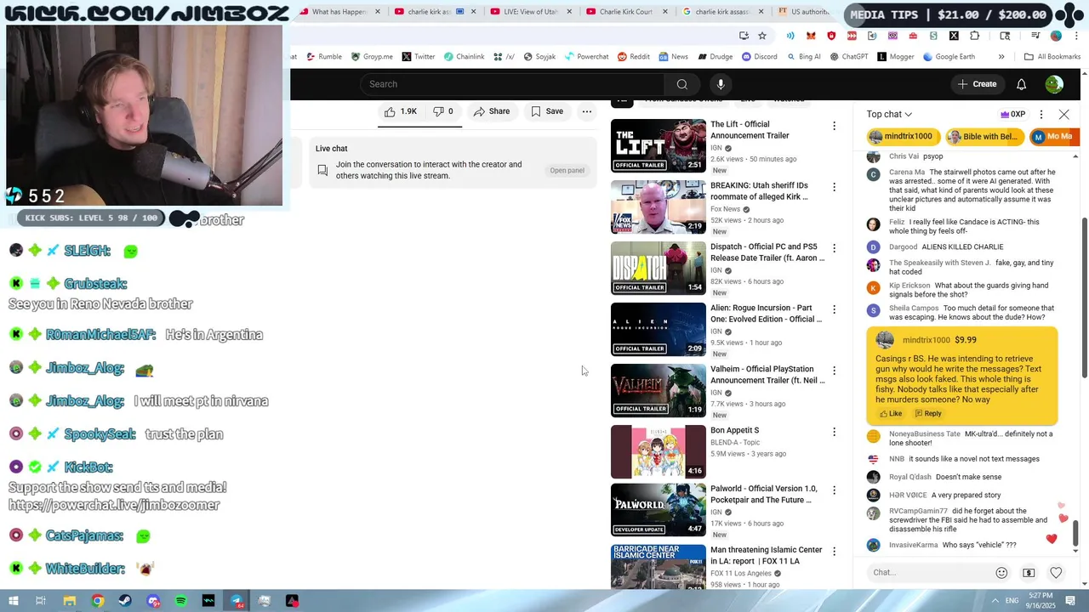Open live chat three-dot options menu

[1041, 114]
